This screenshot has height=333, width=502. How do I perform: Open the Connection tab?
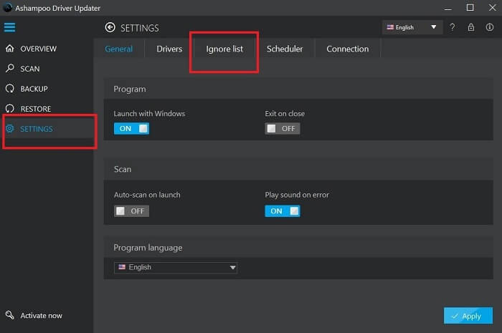tap(347, 49)
